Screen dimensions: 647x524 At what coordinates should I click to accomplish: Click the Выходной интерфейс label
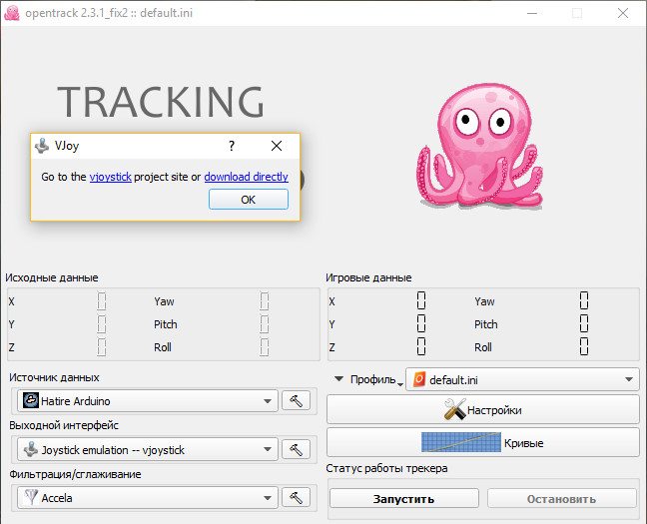tap(64, 425)
